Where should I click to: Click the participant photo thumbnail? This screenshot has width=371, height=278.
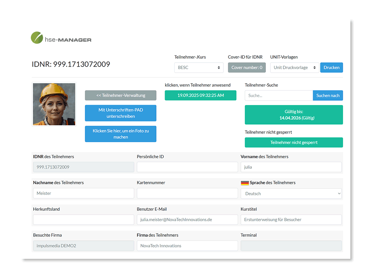tap(54, 104)
